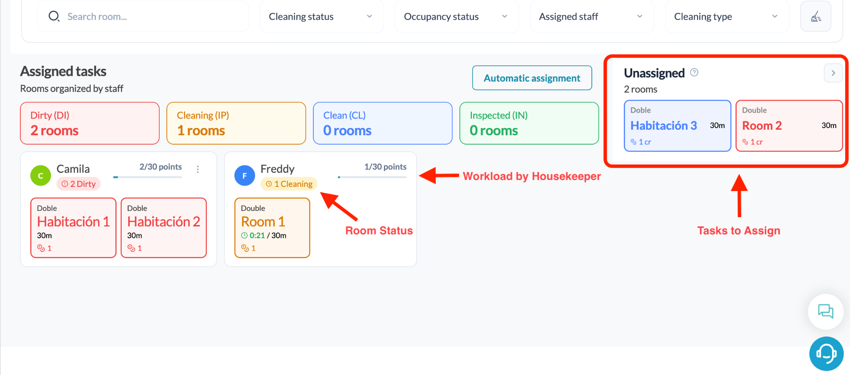Click the help icon beside Unassigned

tap(694, 73)
